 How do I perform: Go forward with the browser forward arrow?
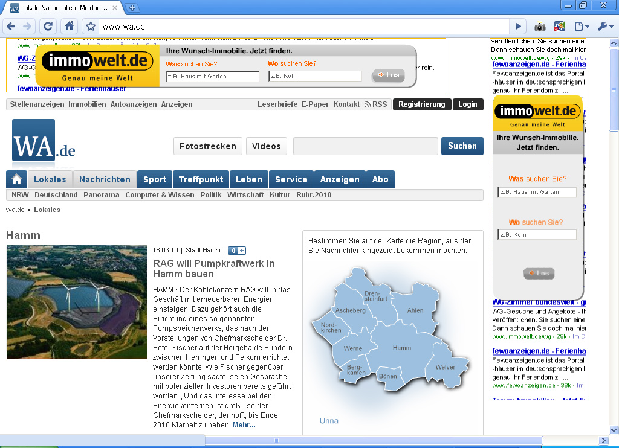pos(27,27)
